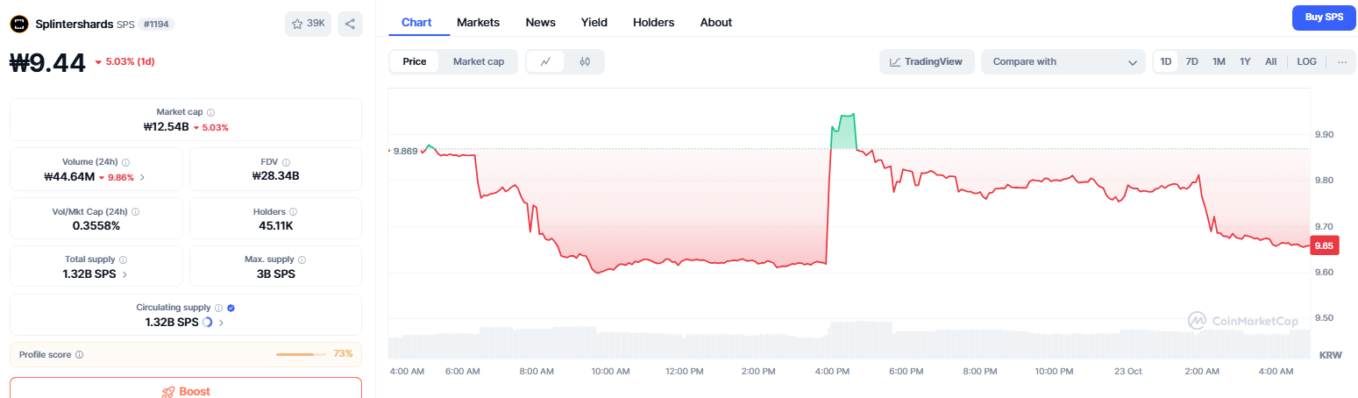Click the 3B SPS max supply value

click(275, 274)
